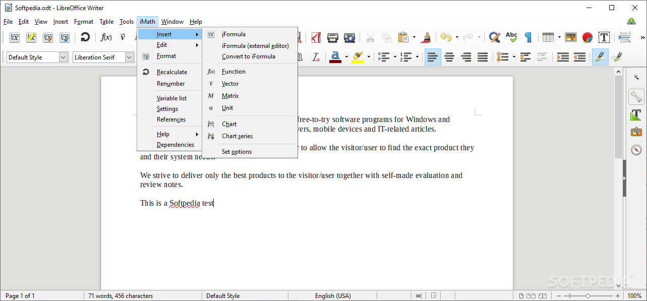The image size is (647, 301).
Task: Open the sidebar Properties wrench icon
Action: click(x=636, y=97)
